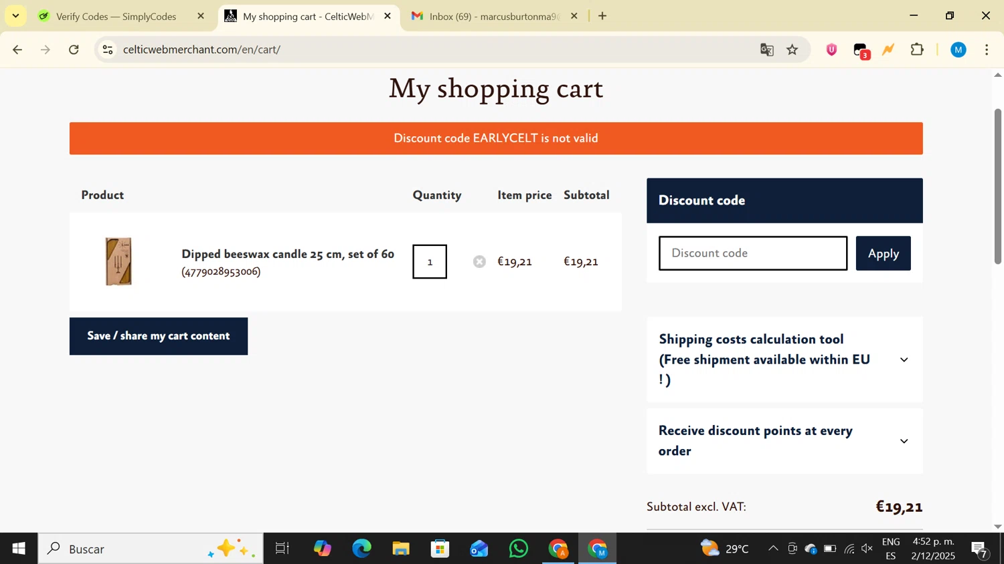Open a new browser tab
This screenshot has width=1004, height=564.
coord(602,16)
